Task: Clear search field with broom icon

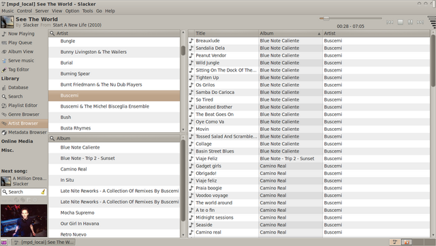Action: [43, 191]
